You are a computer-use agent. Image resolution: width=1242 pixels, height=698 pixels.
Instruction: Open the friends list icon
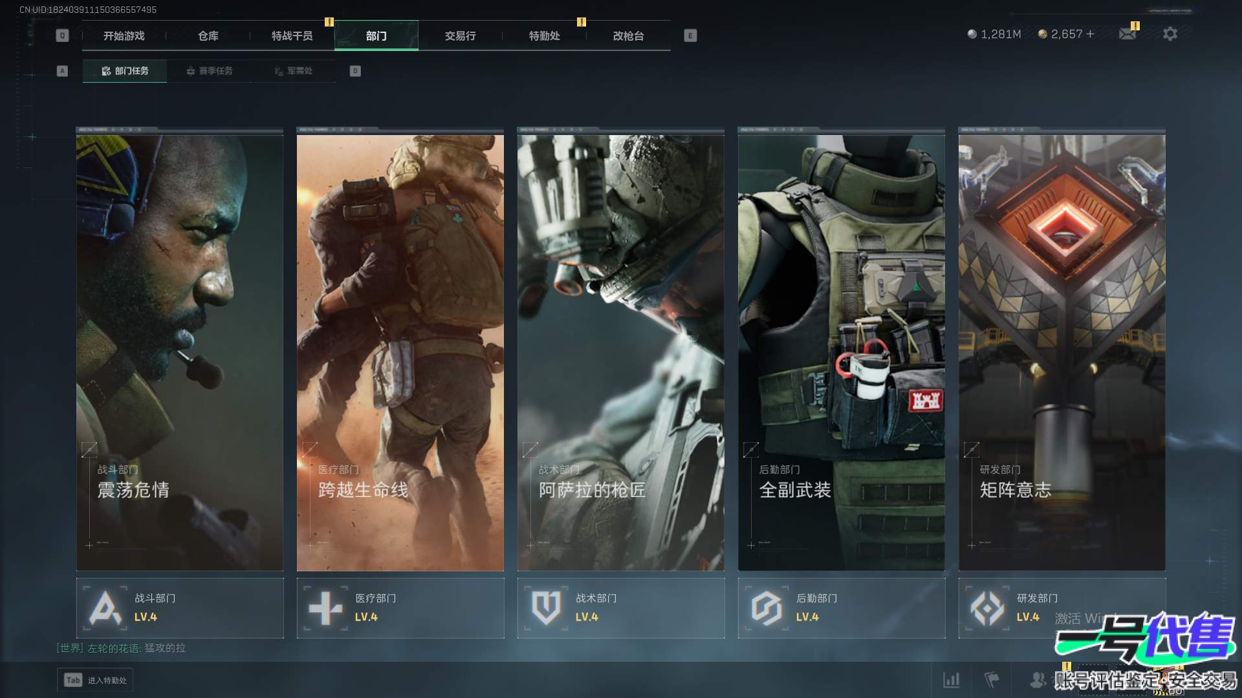[1038, 680]
